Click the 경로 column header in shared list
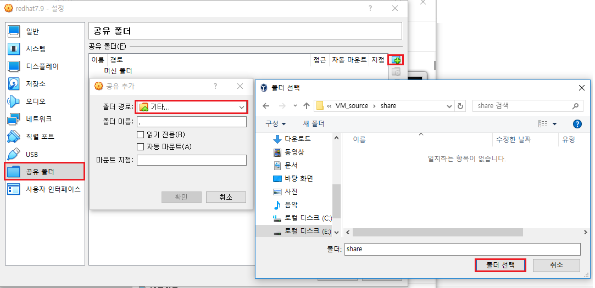 tap(116, 59)
